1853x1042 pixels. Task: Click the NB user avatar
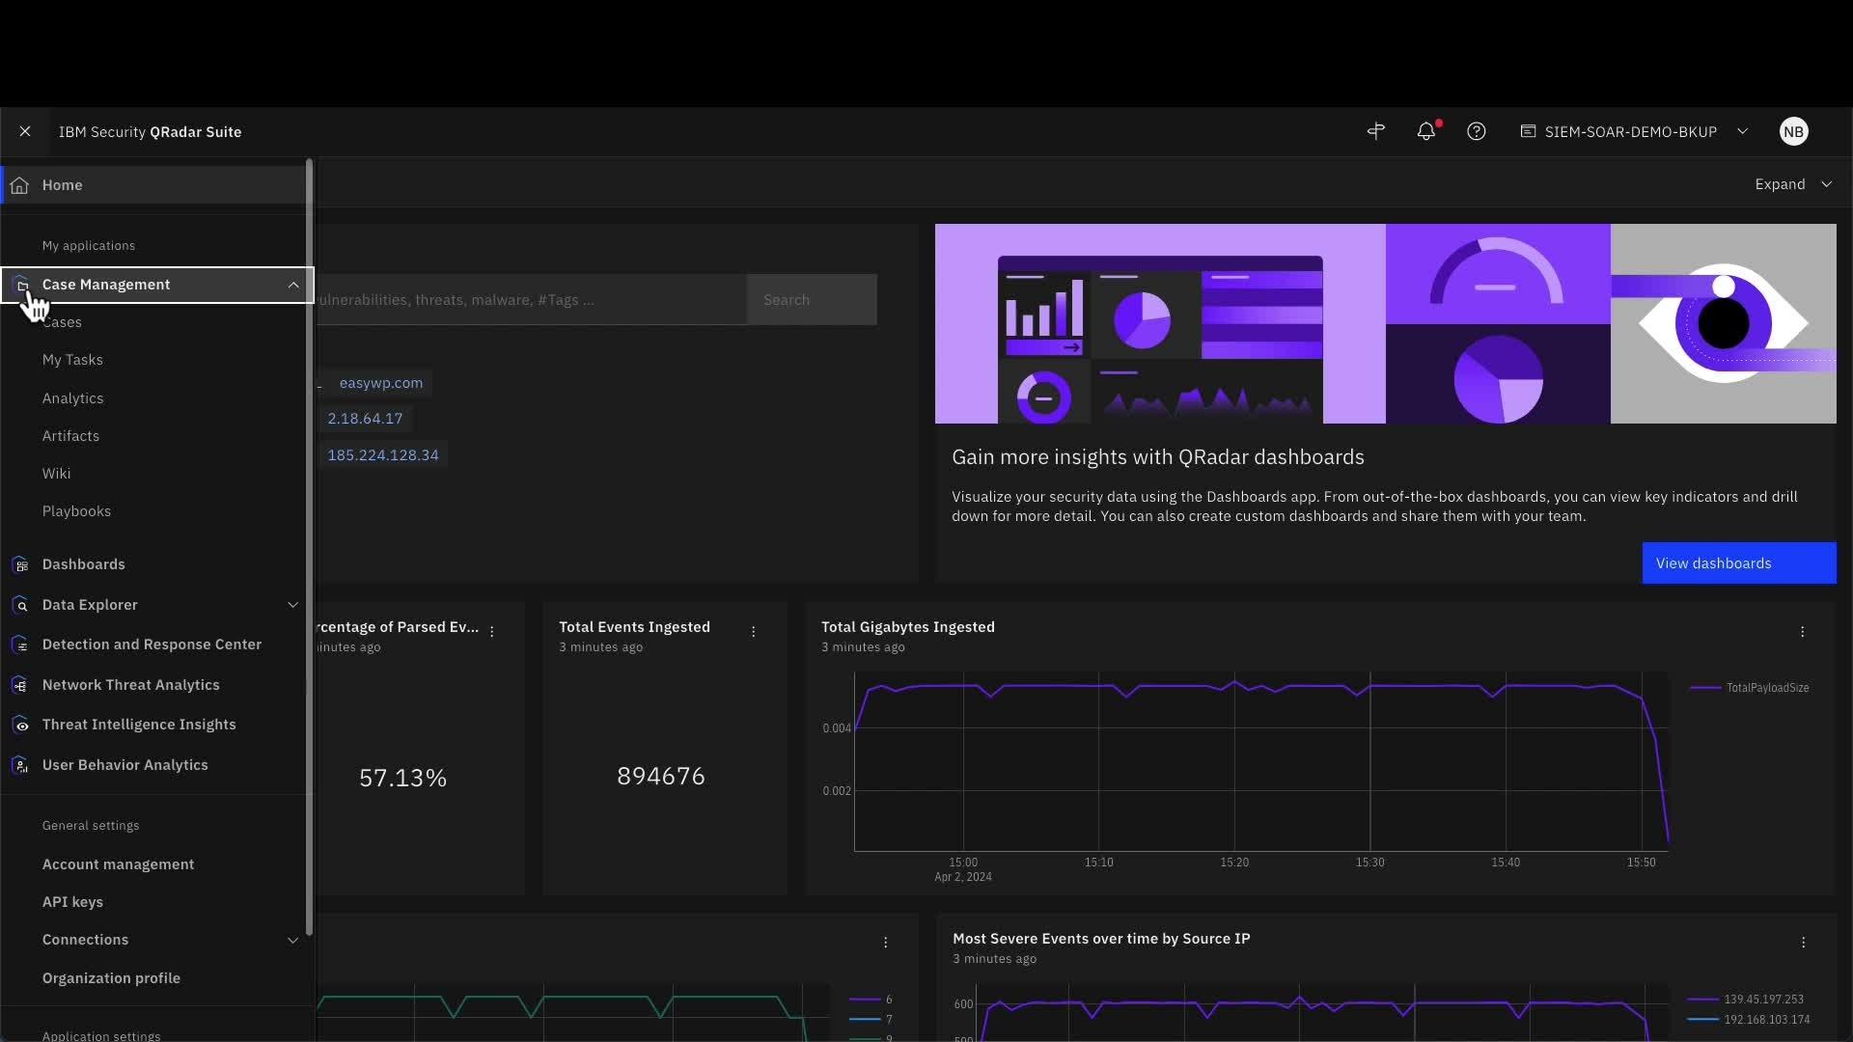(1793, 132)
